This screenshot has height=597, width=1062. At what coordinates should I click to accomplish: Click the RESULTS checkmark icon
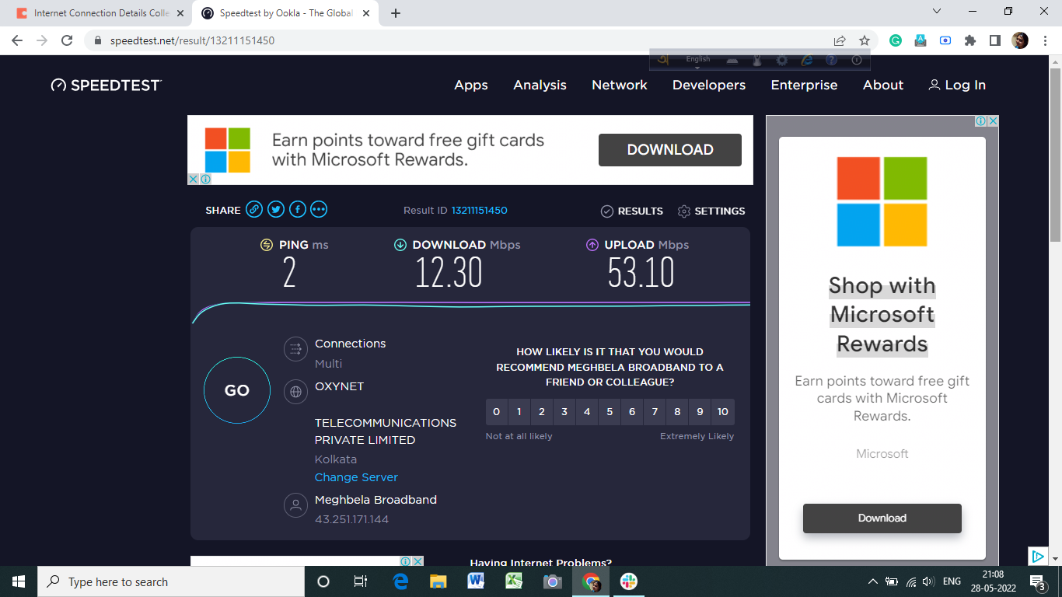(x=607, y=211)
